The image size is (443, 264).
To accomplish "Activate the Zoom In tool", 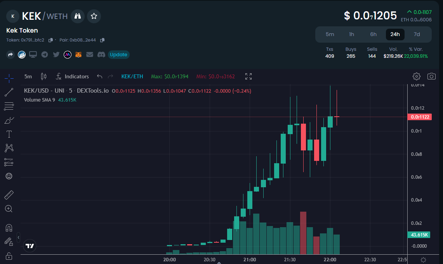I will coord(9,209).
